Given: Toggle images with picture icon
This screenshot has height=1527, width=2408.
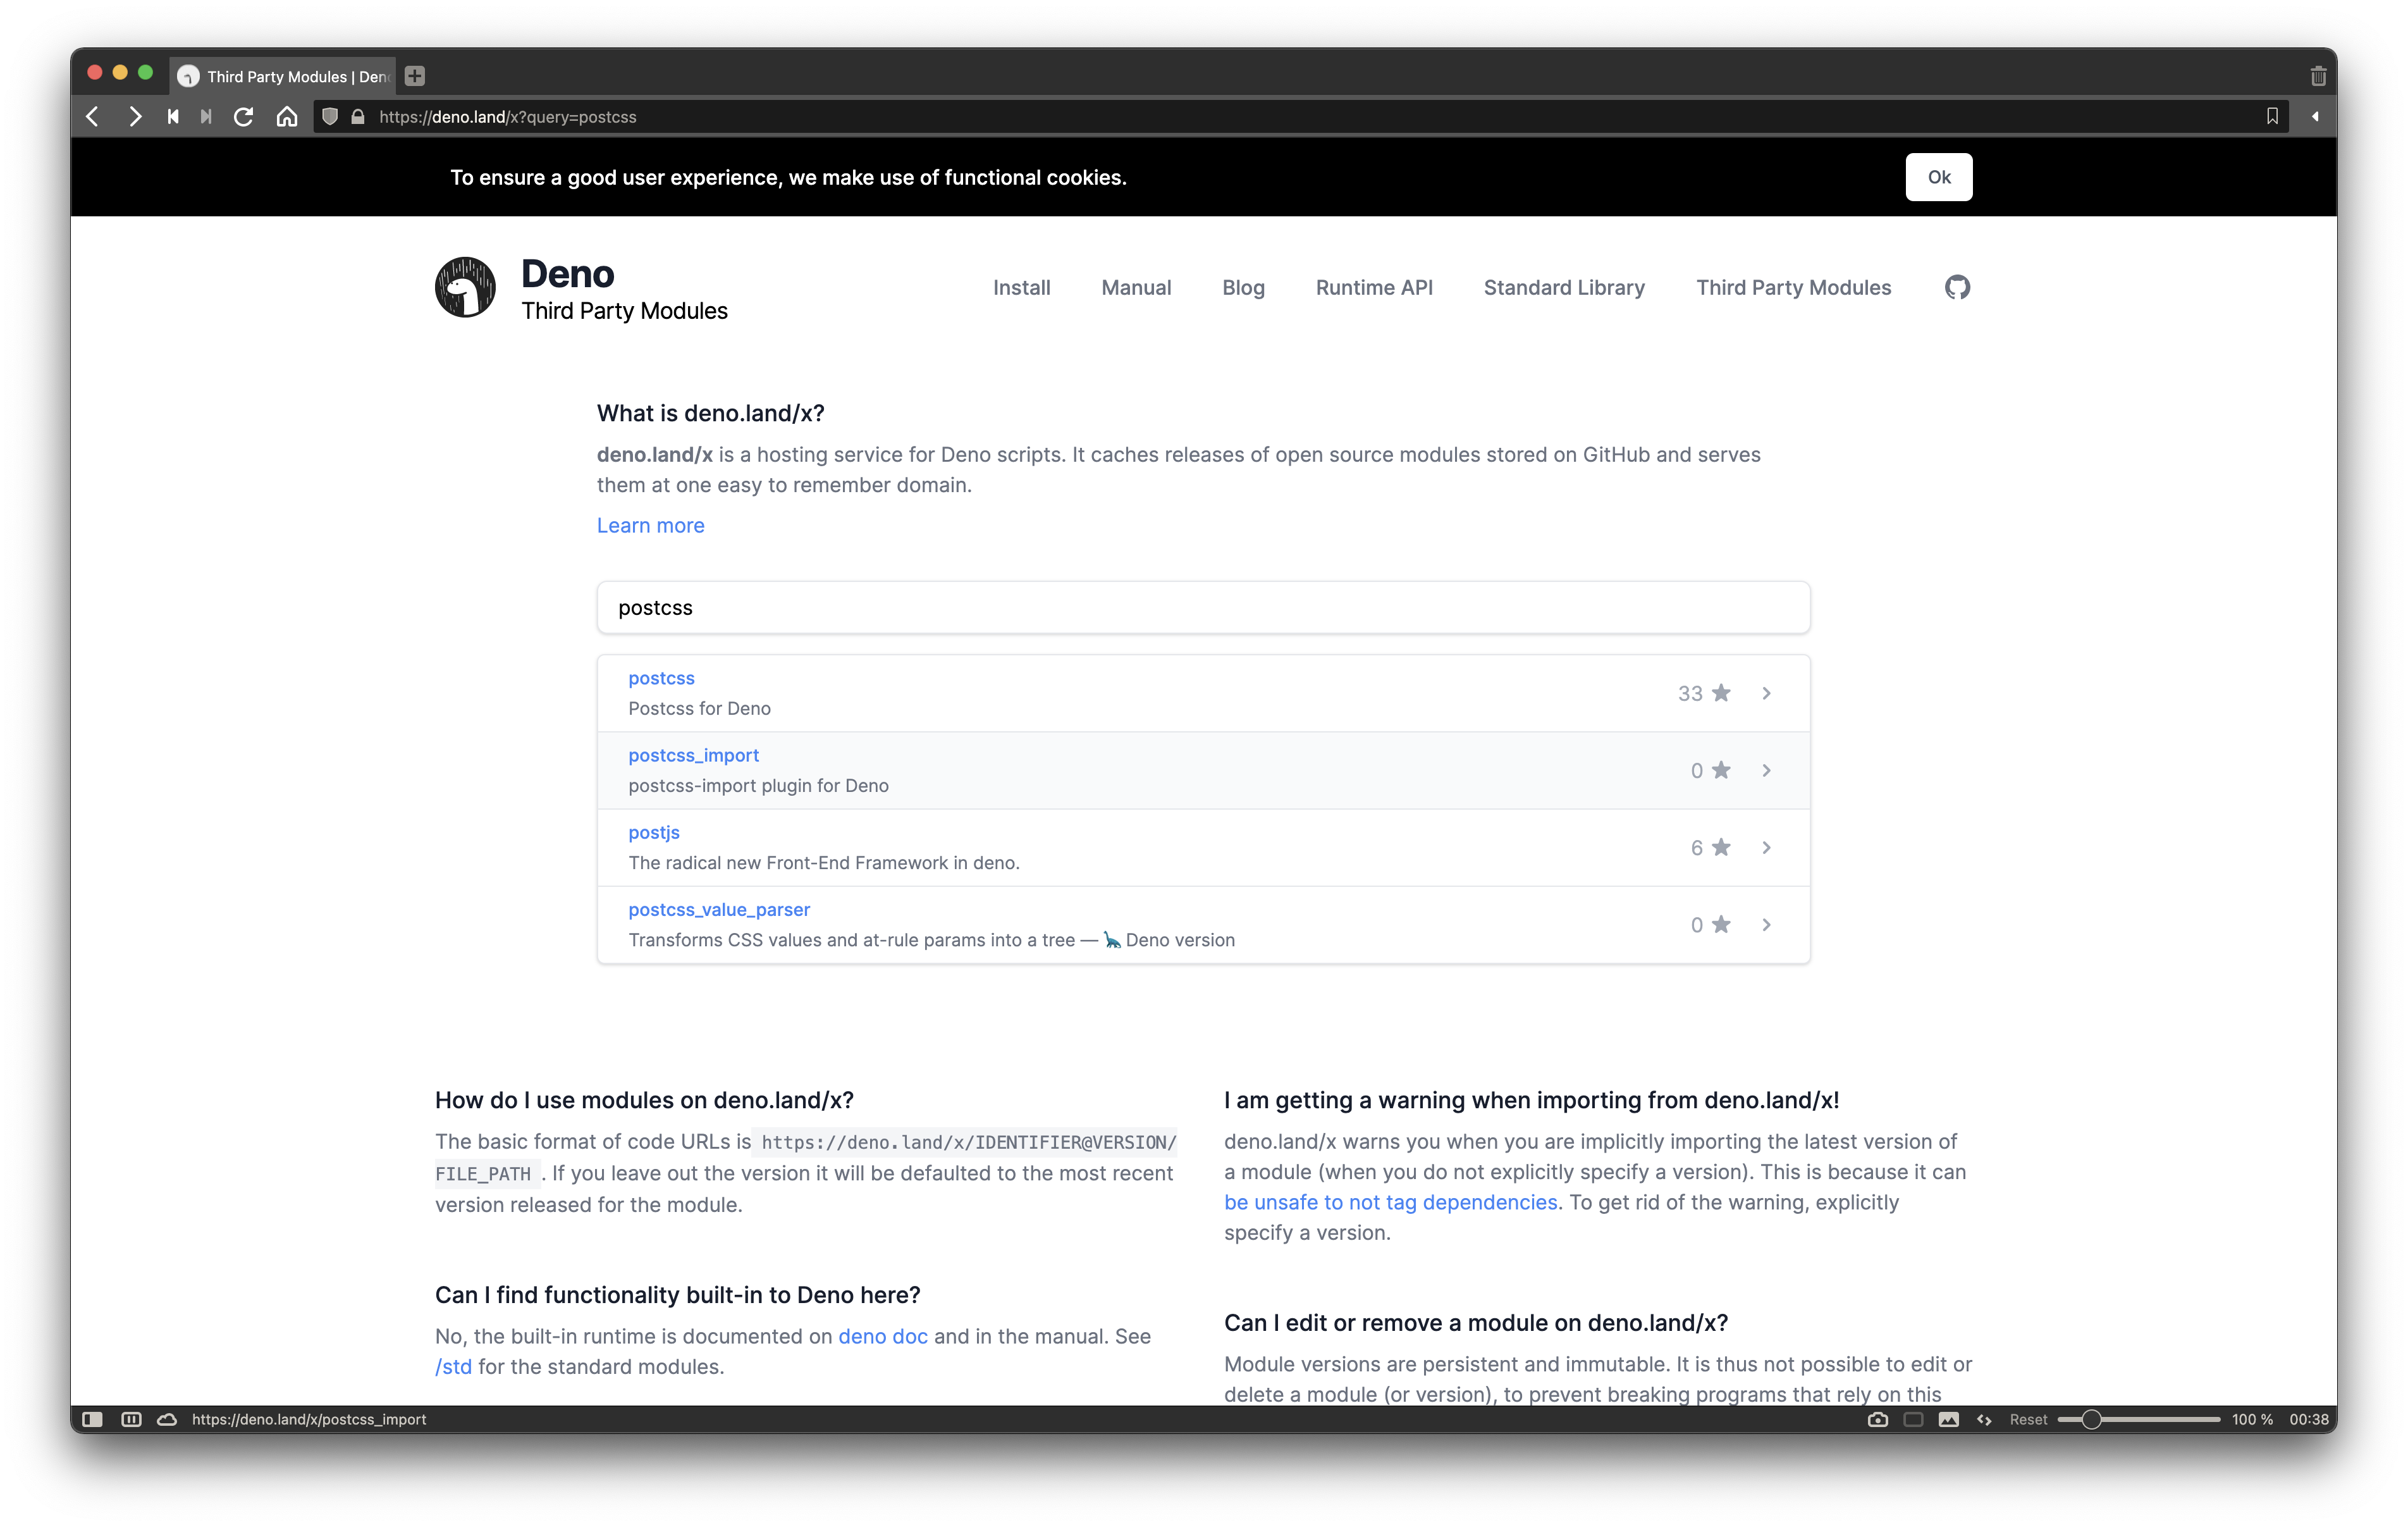Looking at the screenshot, I should [1948, 1419].
